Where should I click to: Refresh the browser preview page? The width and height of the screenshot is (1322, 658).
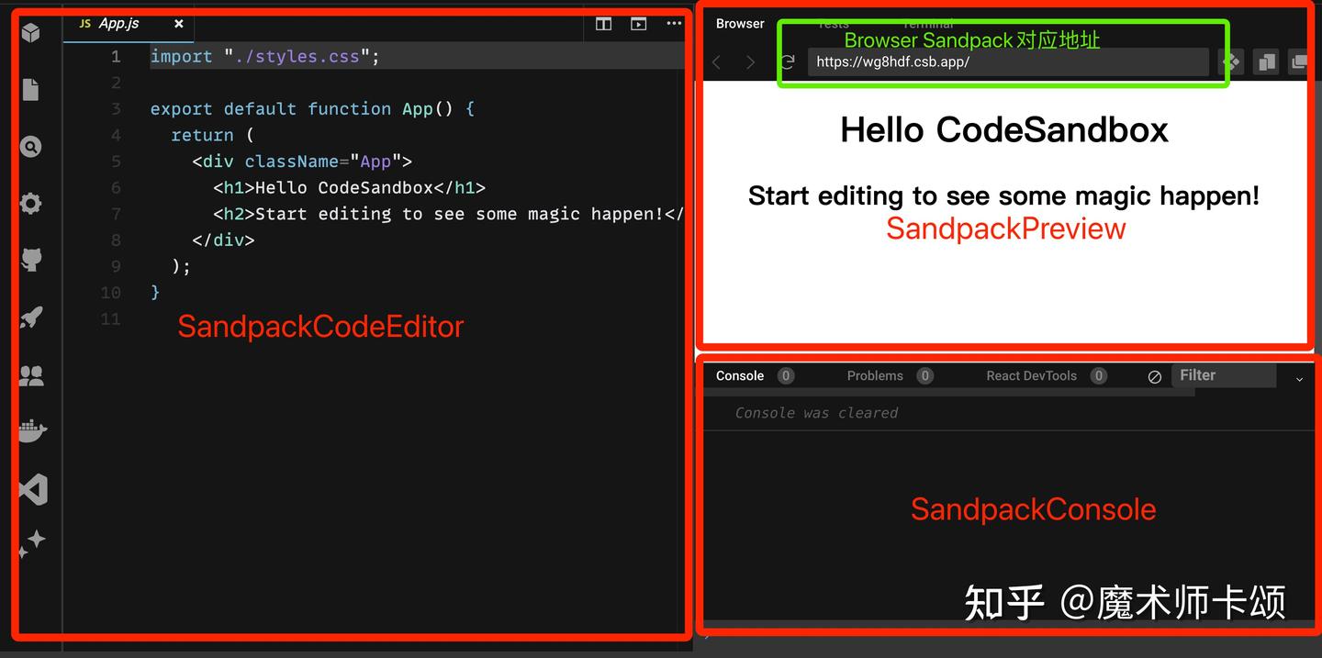pos(788,61)
